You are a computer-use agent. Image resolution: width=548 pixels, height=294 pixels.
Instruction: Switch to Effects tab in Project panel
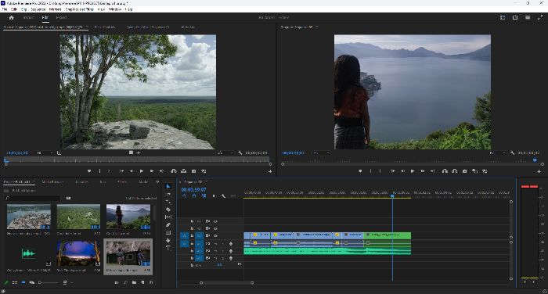pyautogui.click(x=122, y=182)
